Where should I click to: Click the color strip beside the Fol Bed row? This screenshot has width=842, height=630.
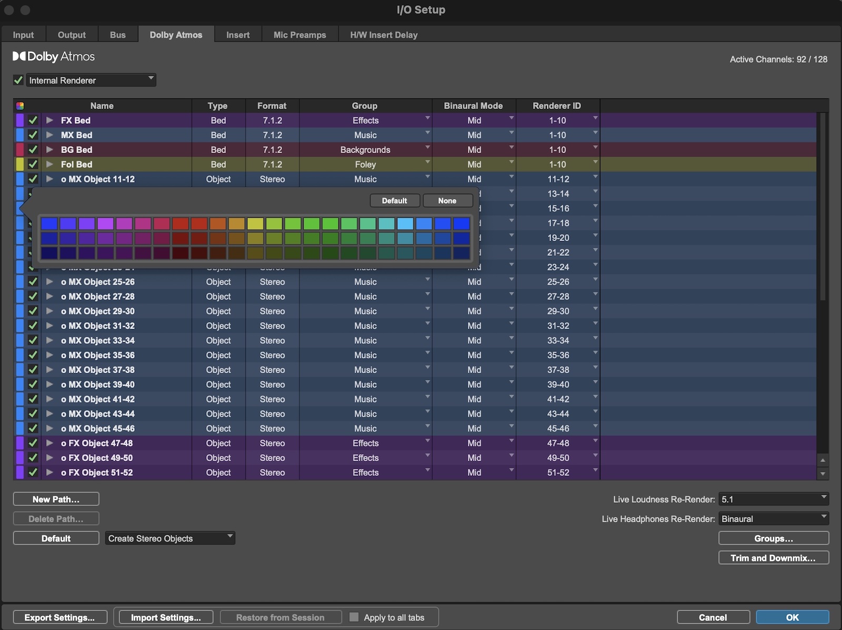pos(21,164)
